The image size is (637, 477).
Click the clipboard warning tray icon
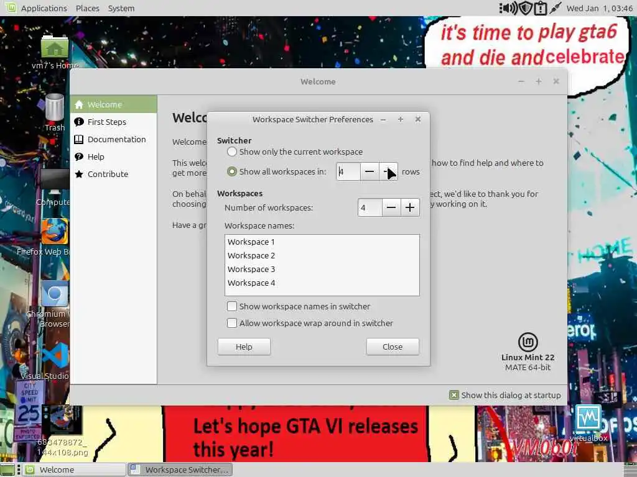click(541, 8)
